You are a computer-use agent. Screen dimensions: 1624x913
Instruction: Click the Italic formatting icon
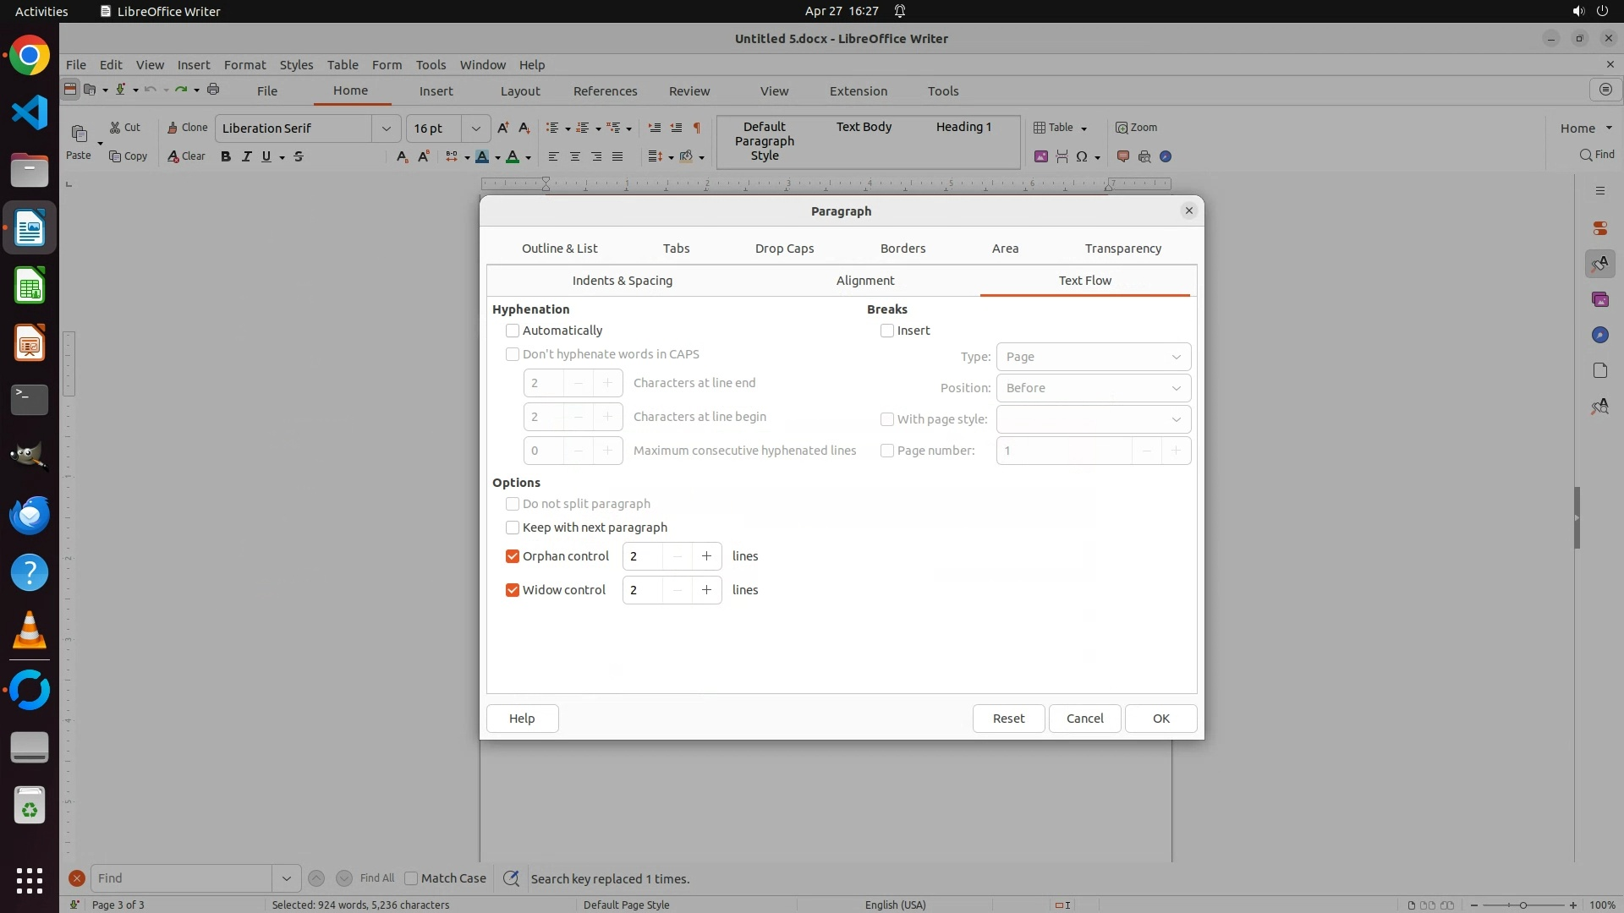[x=246, y=156]
